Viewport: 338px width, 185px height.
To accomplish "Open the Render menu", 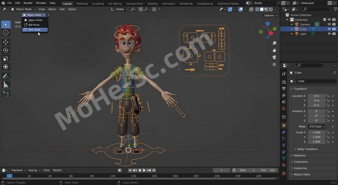I will point(28,3).
